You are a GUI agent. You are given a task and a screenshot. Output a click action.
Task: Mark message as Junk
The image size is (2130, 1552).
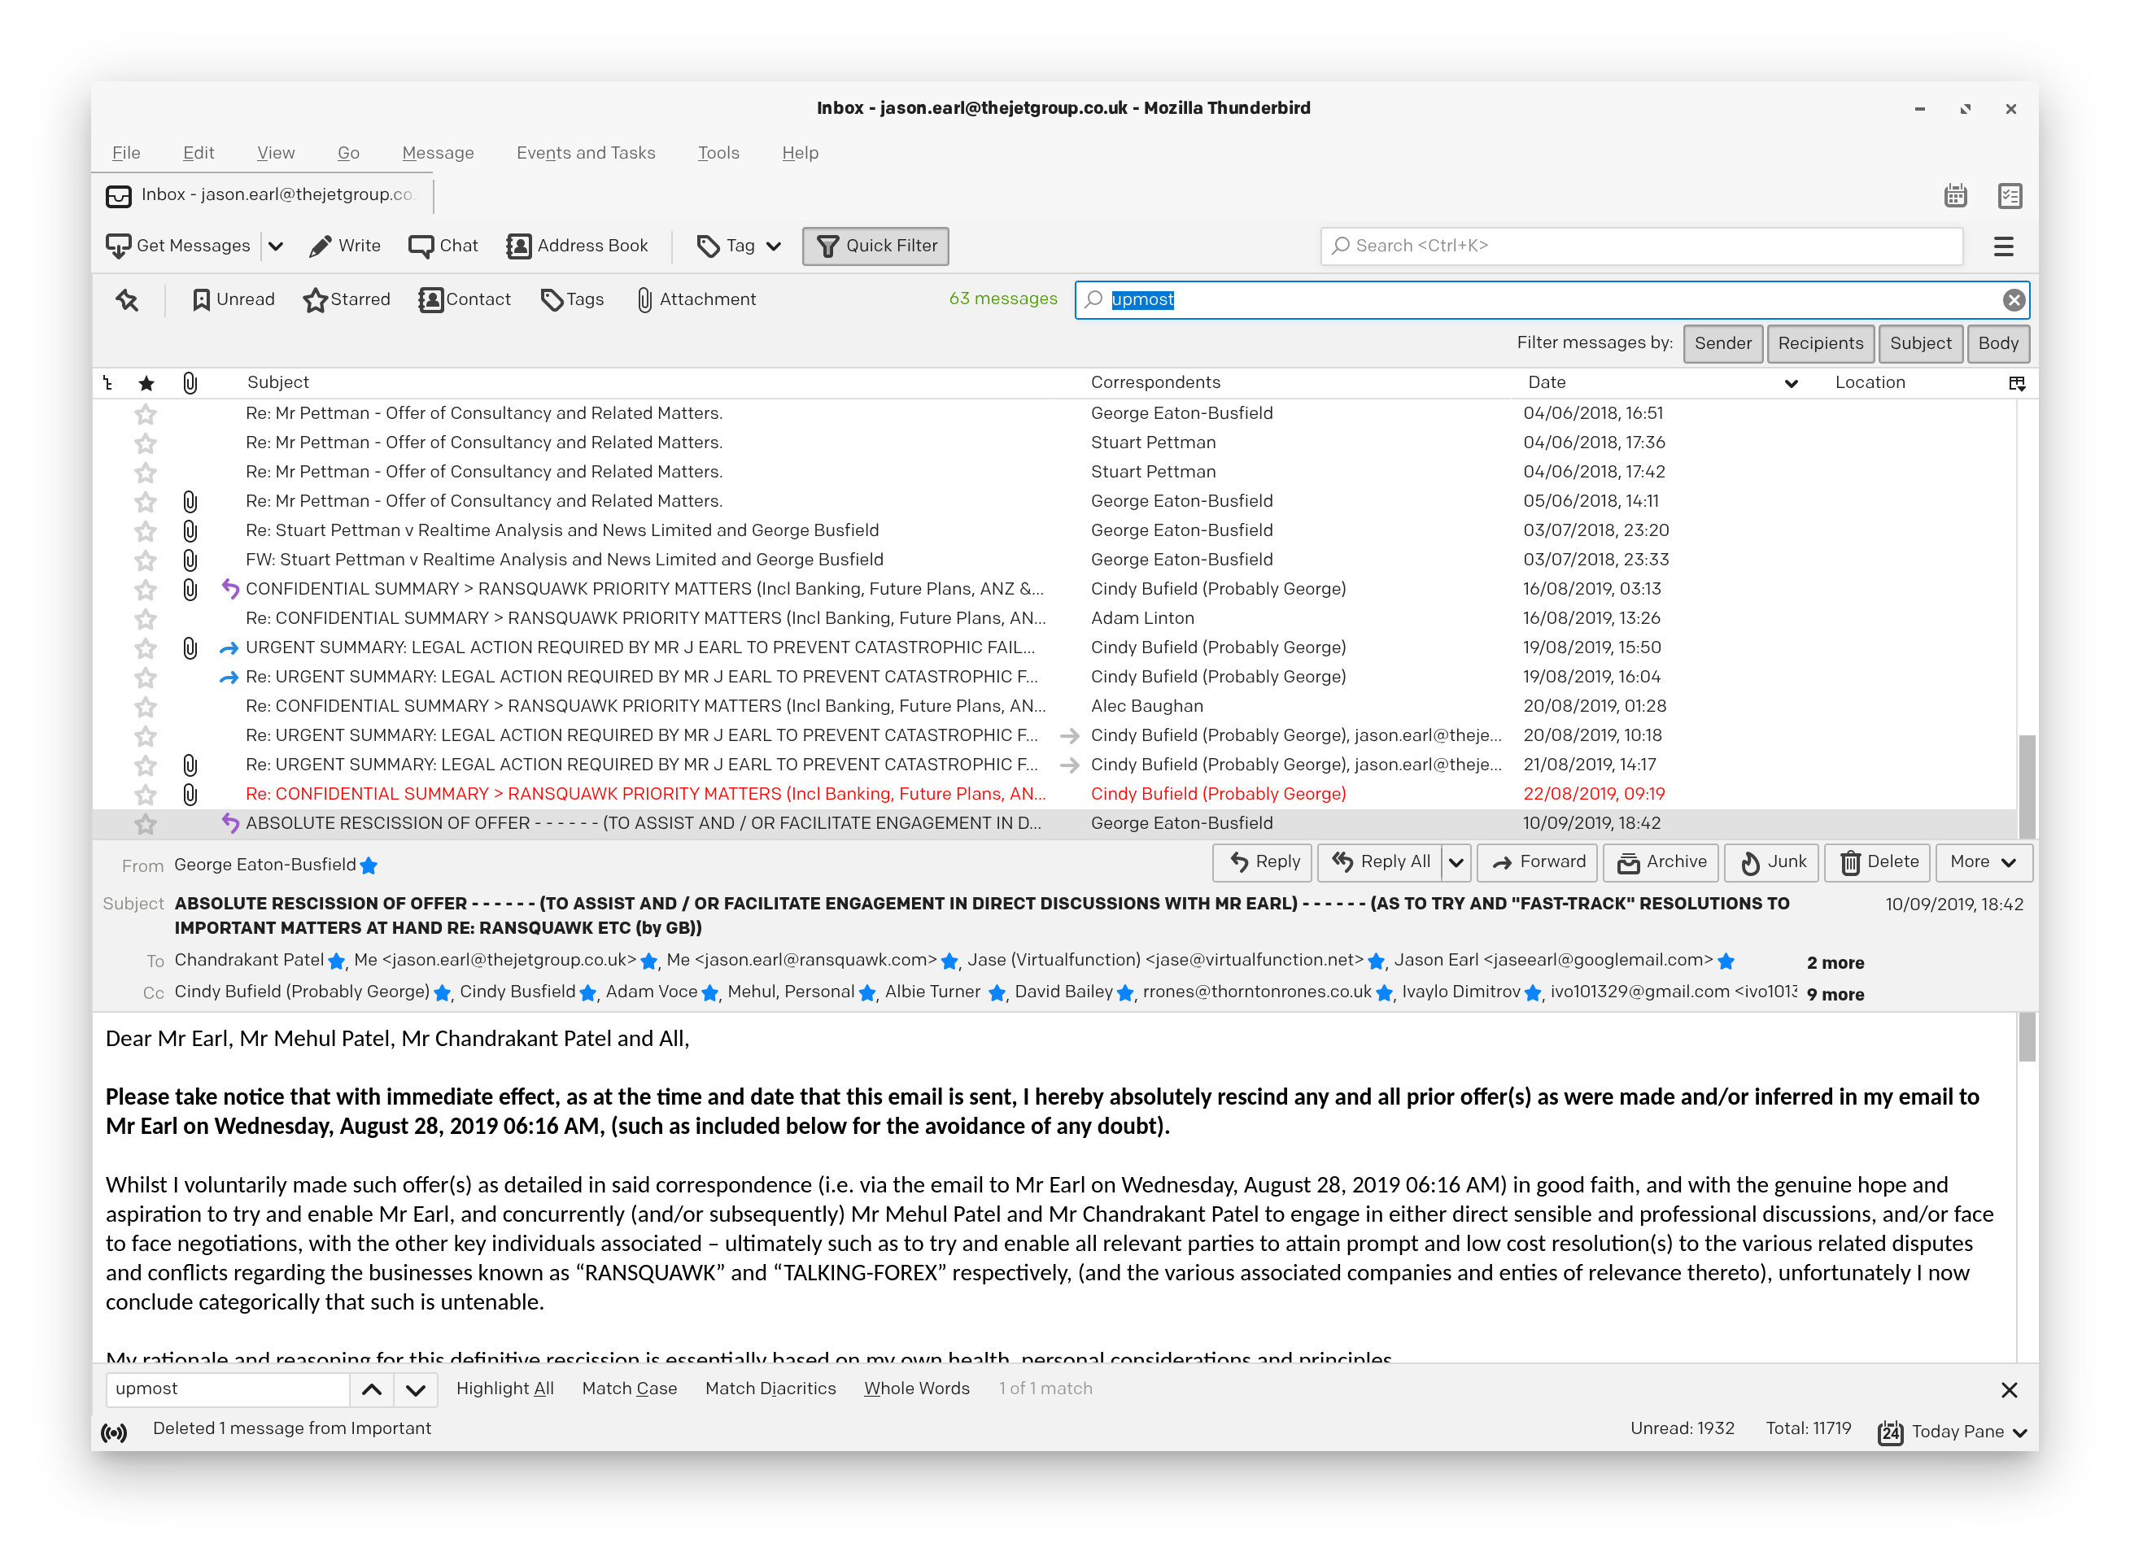coord(1771,862)
